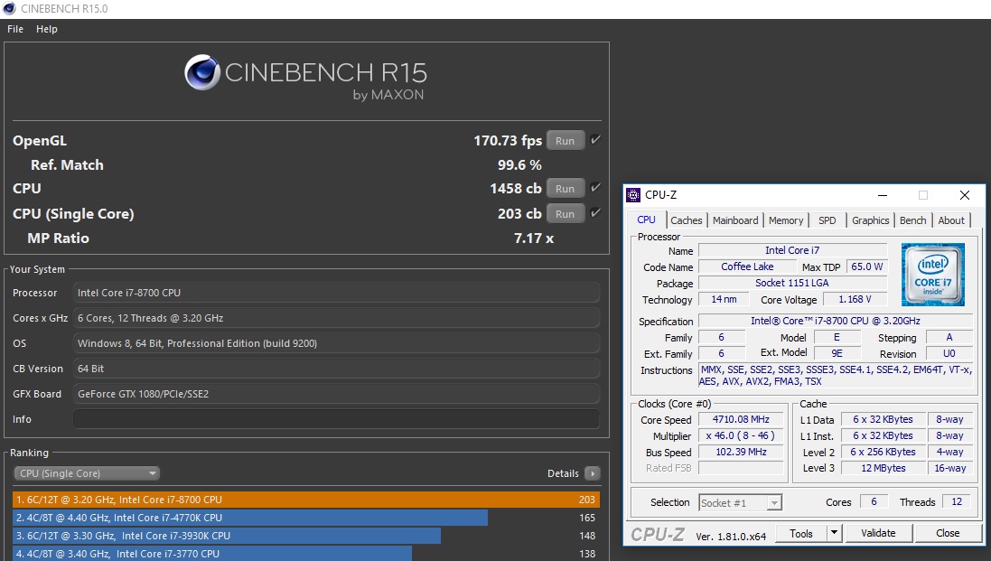
Task: Select ranking row 2 Intel Core i7-4770K CPU
Action: (x=306, y=518)
